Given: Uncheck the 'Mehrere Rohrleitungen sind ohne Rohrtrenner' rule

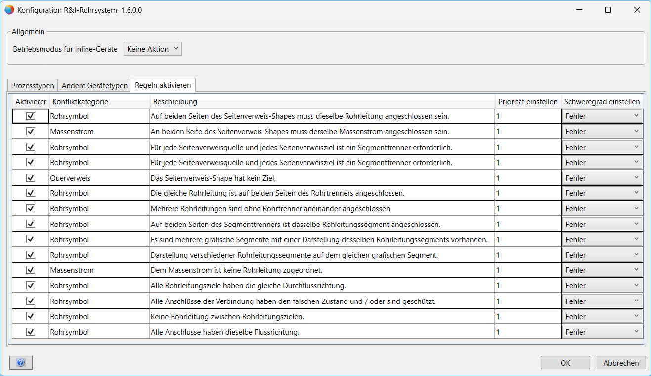Looking at the screenshot, I should pyautogui.click(x=31, y=209).
